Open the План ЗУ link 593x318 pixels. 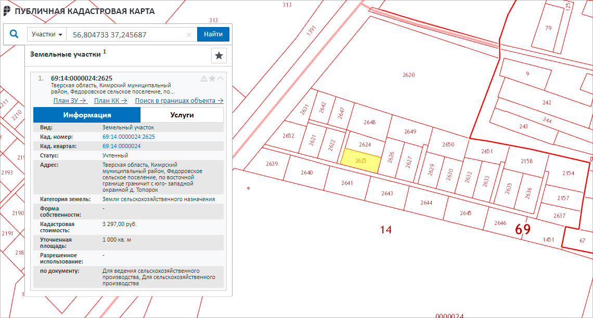[70, 101]
